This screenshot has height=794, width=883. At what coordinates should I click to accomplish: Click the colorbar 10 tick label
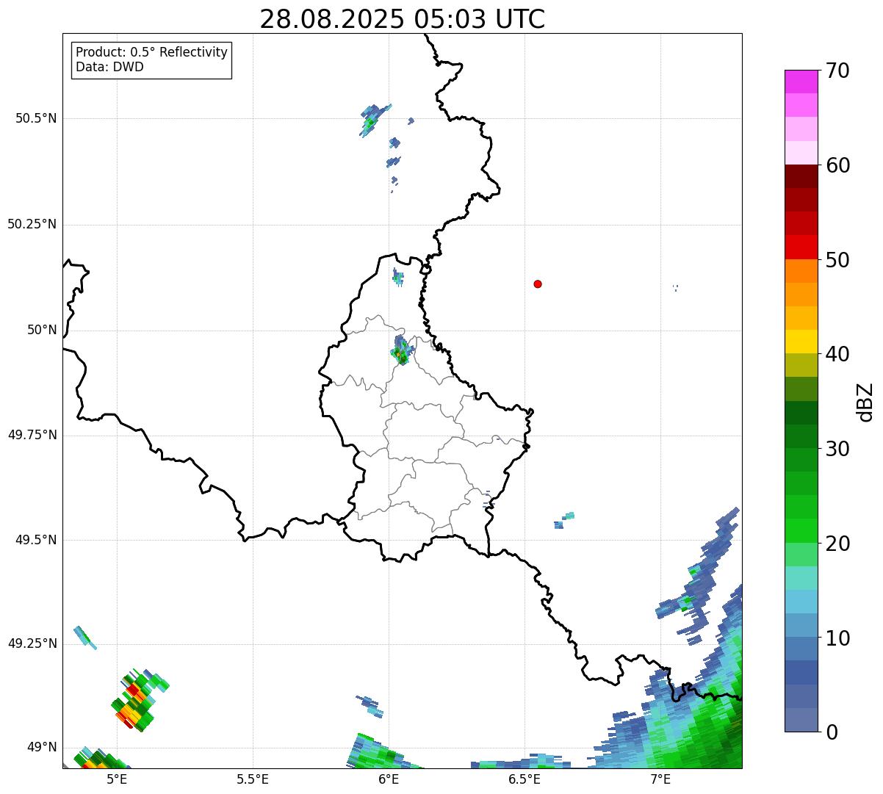[x=837, y=638]
